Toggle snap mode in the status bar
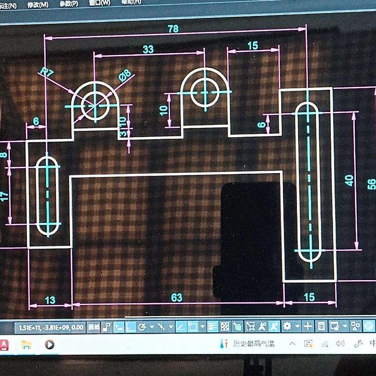 pyautogui.click(x=117, y=324)
